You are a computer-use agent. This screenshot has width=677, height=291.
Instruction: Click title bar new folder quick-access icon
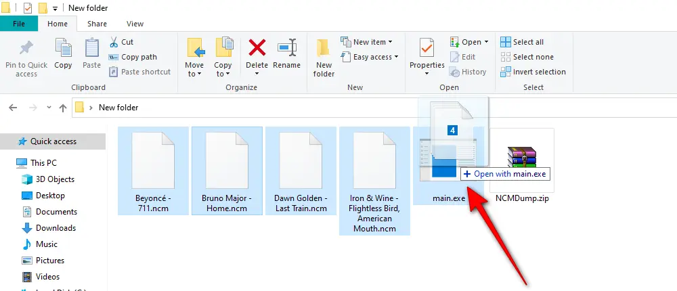pyautogui.click(x=43, y=7)
